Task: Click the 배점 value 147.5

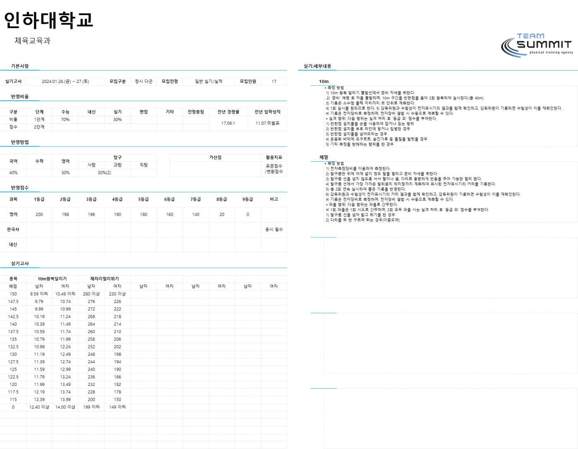Action: pyautogui.click(x=13, y=302)
